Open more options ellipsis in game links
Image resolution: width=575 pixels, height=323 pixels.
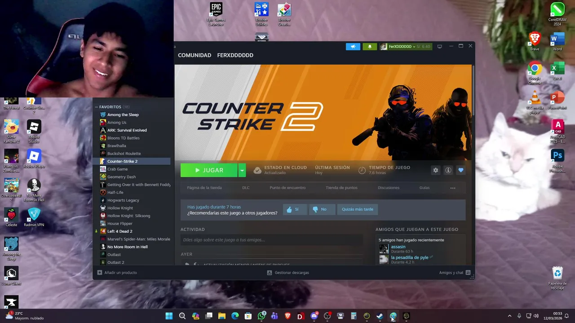point(453,188)
